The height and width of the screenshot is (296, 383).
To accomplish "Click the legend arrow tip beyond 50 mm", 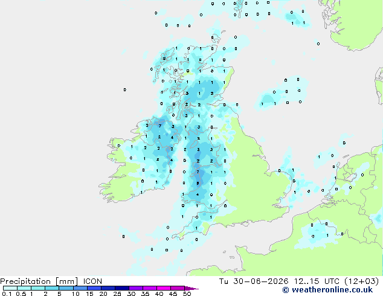I will coord(191,288).
